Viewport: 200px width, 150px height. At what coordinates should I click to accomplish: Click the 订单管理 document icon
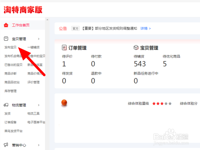64,48
